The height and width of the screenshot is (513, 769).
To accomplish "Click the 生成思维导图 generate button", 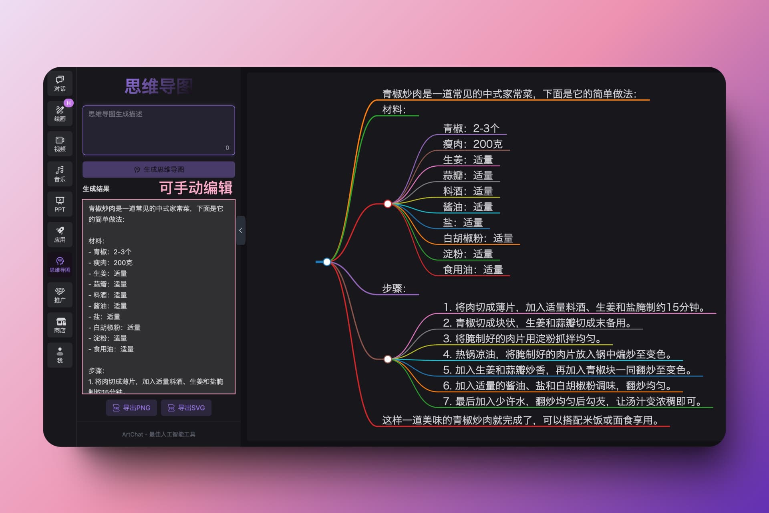I will click(159, 170).
